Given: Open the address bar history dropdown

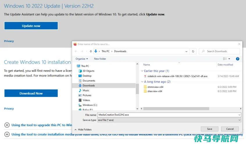Looking at the screenshot, I should (x=186, y=51).
